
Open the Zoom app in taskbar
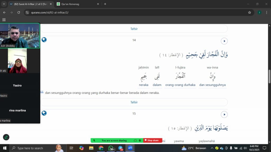pyautogui.click(x=130, y=148)
